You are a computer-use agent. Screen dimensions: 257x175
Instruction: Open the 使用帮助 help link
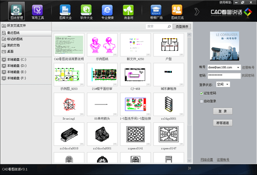point(225,2)
